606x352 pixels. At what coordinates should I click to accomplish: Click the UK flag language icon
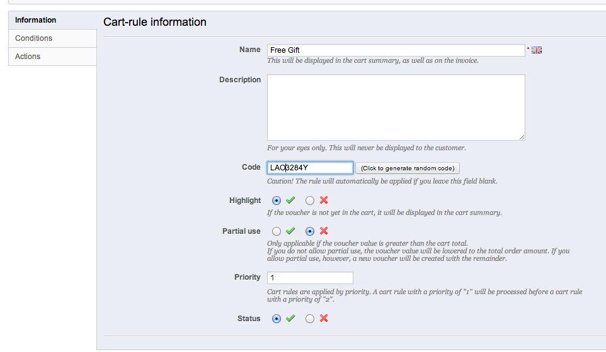point(537,50)
